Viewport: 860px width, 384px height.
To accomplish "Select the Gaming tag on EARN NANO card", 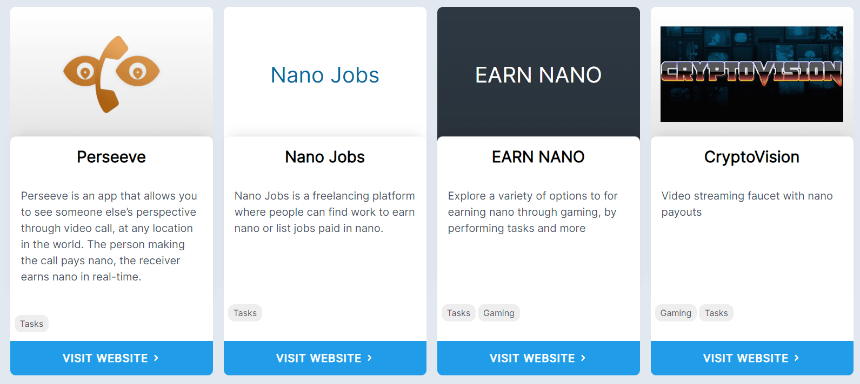I will pyautogui.click(x=499, y=313).
